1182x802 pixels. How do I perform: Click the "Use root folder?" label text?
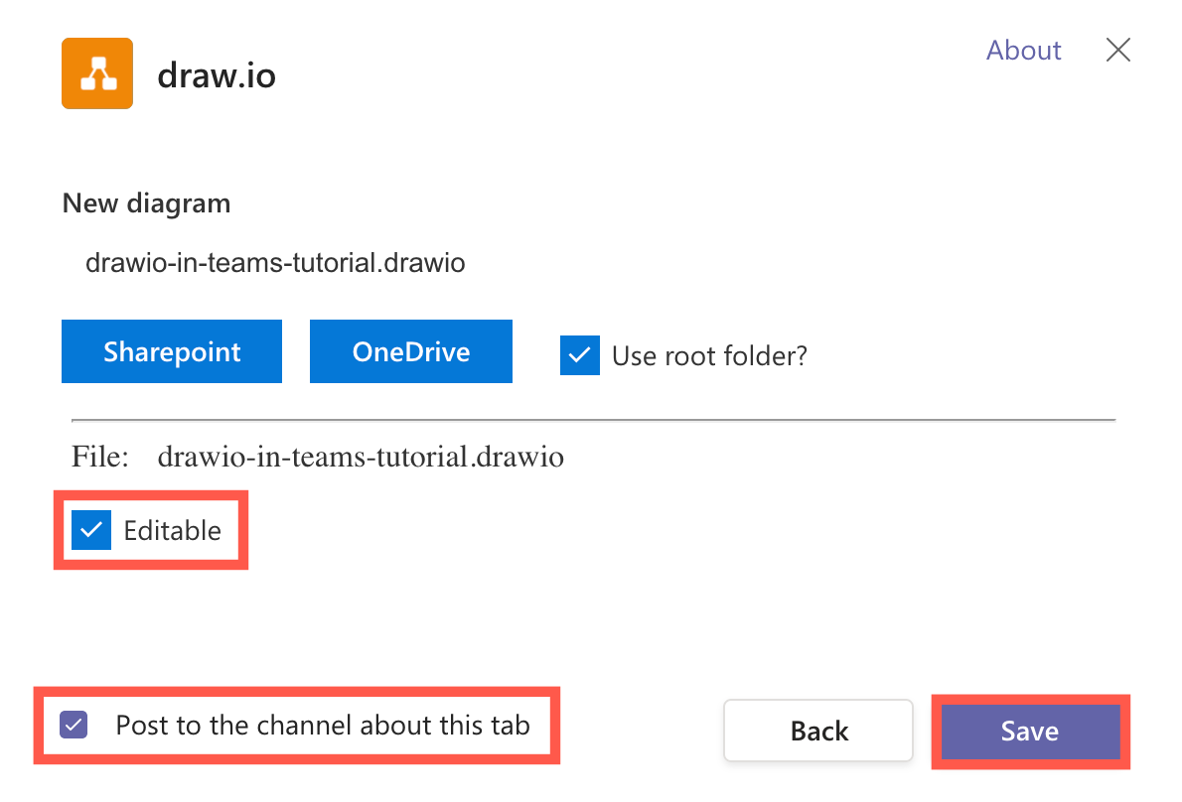(x=708, y=355)
